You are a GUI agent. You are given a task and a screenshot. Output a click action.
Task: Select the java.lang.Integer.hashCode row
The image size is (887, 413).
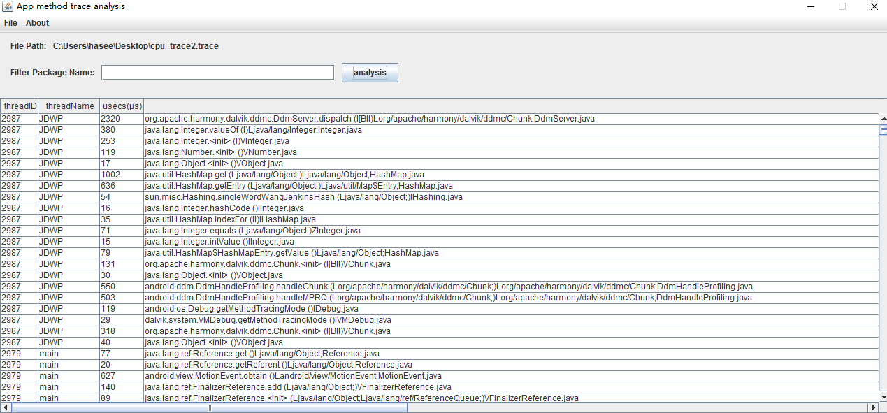pos(439,208)
